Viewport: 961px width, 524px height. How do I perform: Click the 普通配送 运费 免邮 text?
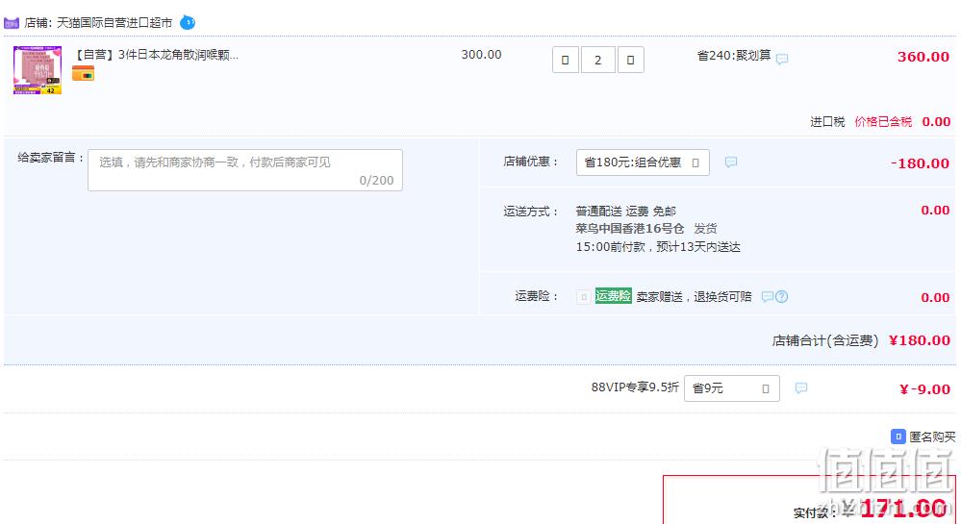click(625, 212)
